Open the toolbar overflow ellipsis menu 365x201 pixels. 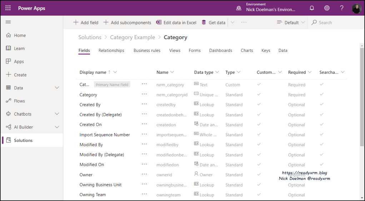244,22
